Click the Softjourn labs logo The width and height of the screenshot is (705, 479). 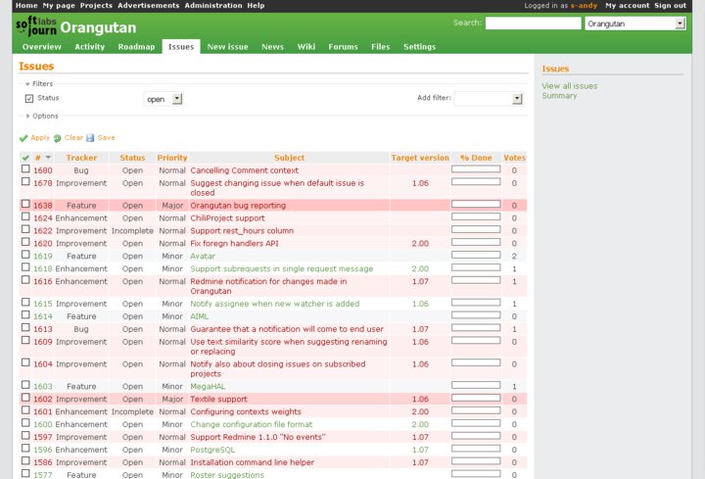point(35,26)
